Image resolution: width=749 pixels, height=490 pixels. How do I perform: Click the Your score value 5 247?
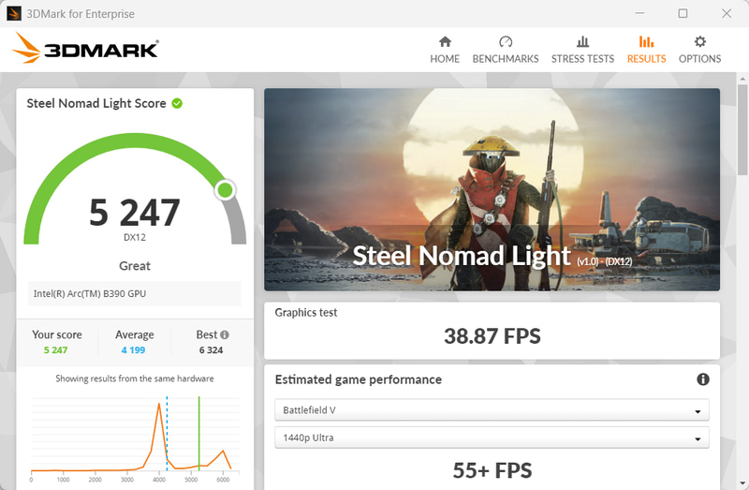(56, 349)
